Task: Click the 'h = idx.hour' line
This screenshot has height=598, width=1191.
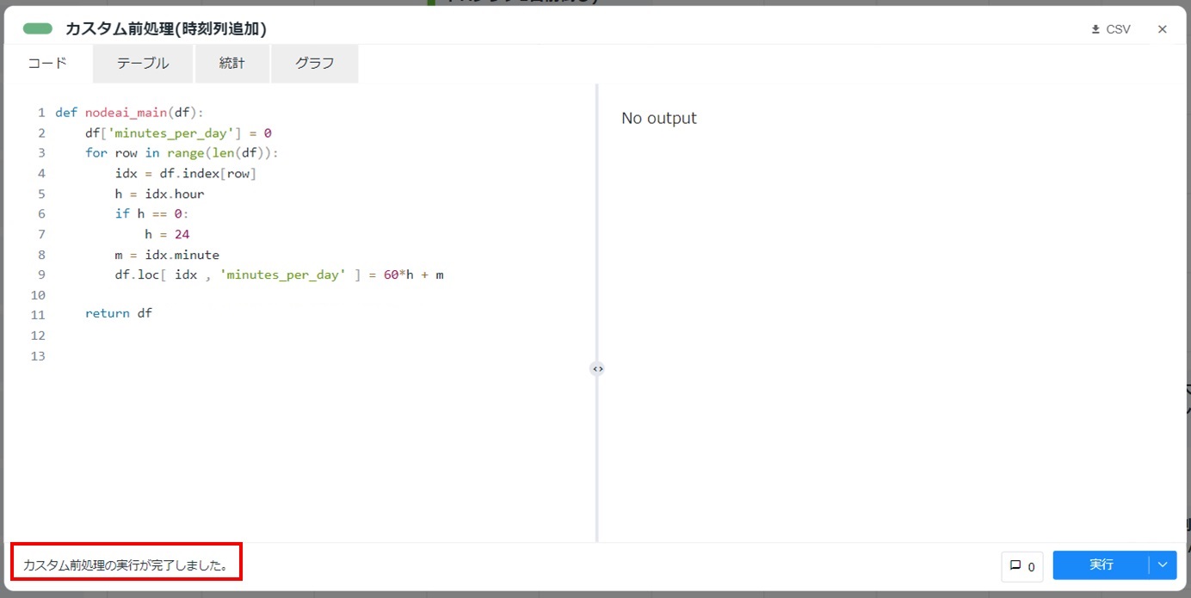Action: coord(159,194)
